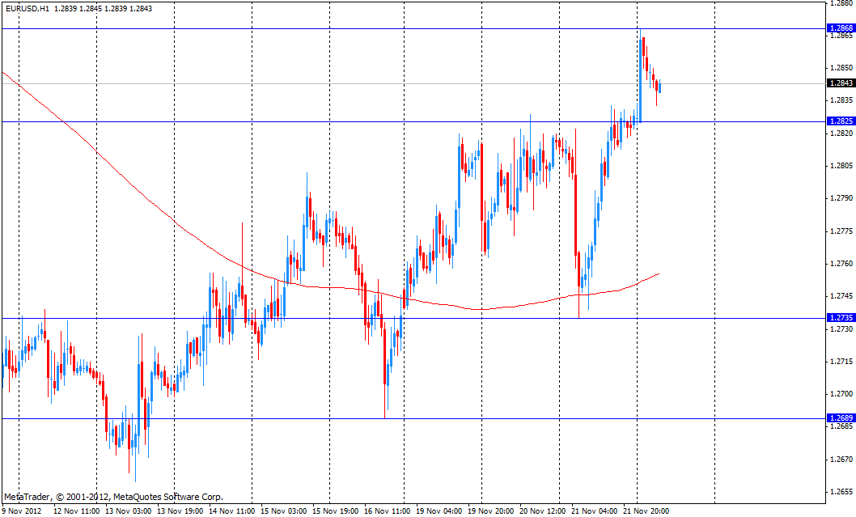Select the blue 1.2825 price tag
Image resolution: width=856 pixels, height=517 pixels.
(x=841, y=121)
